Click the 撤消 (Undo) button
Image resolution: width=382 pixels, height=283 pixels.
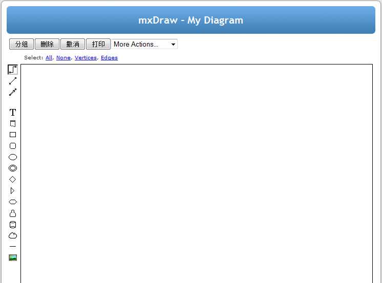pos(73,44)
